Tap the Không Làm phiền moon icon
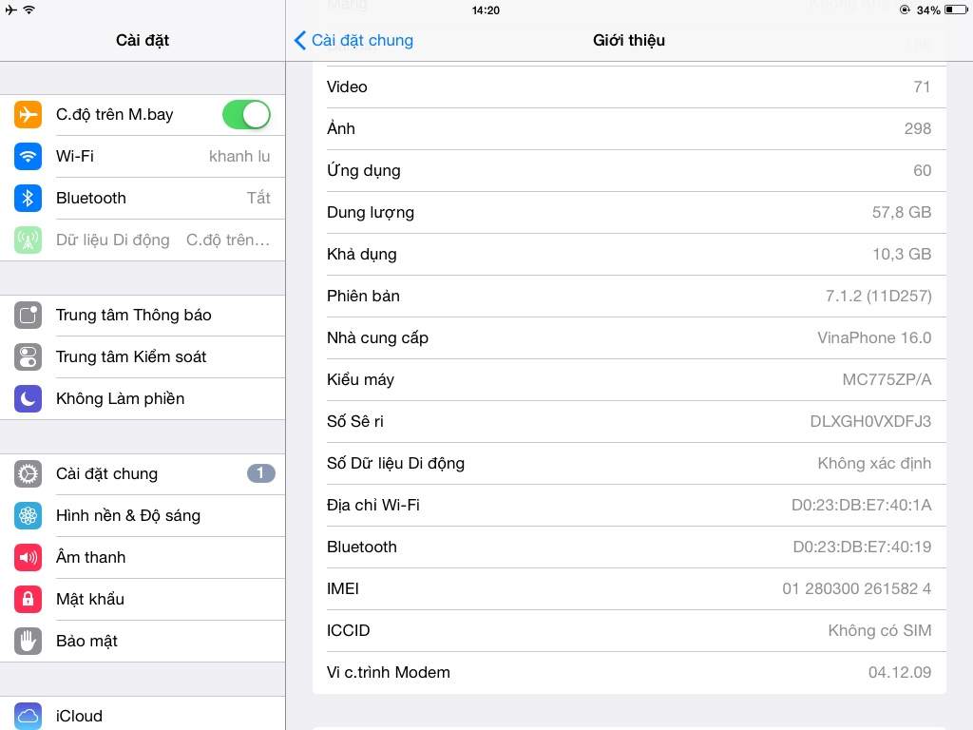 point(28,399)
